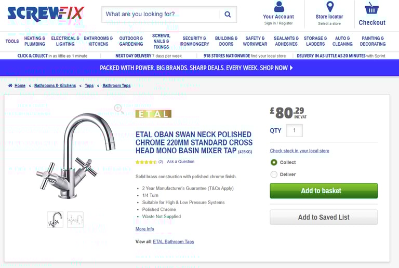Click the ETAL brand logo
This screenshot has width=399, height=268.
coord(153,114)
